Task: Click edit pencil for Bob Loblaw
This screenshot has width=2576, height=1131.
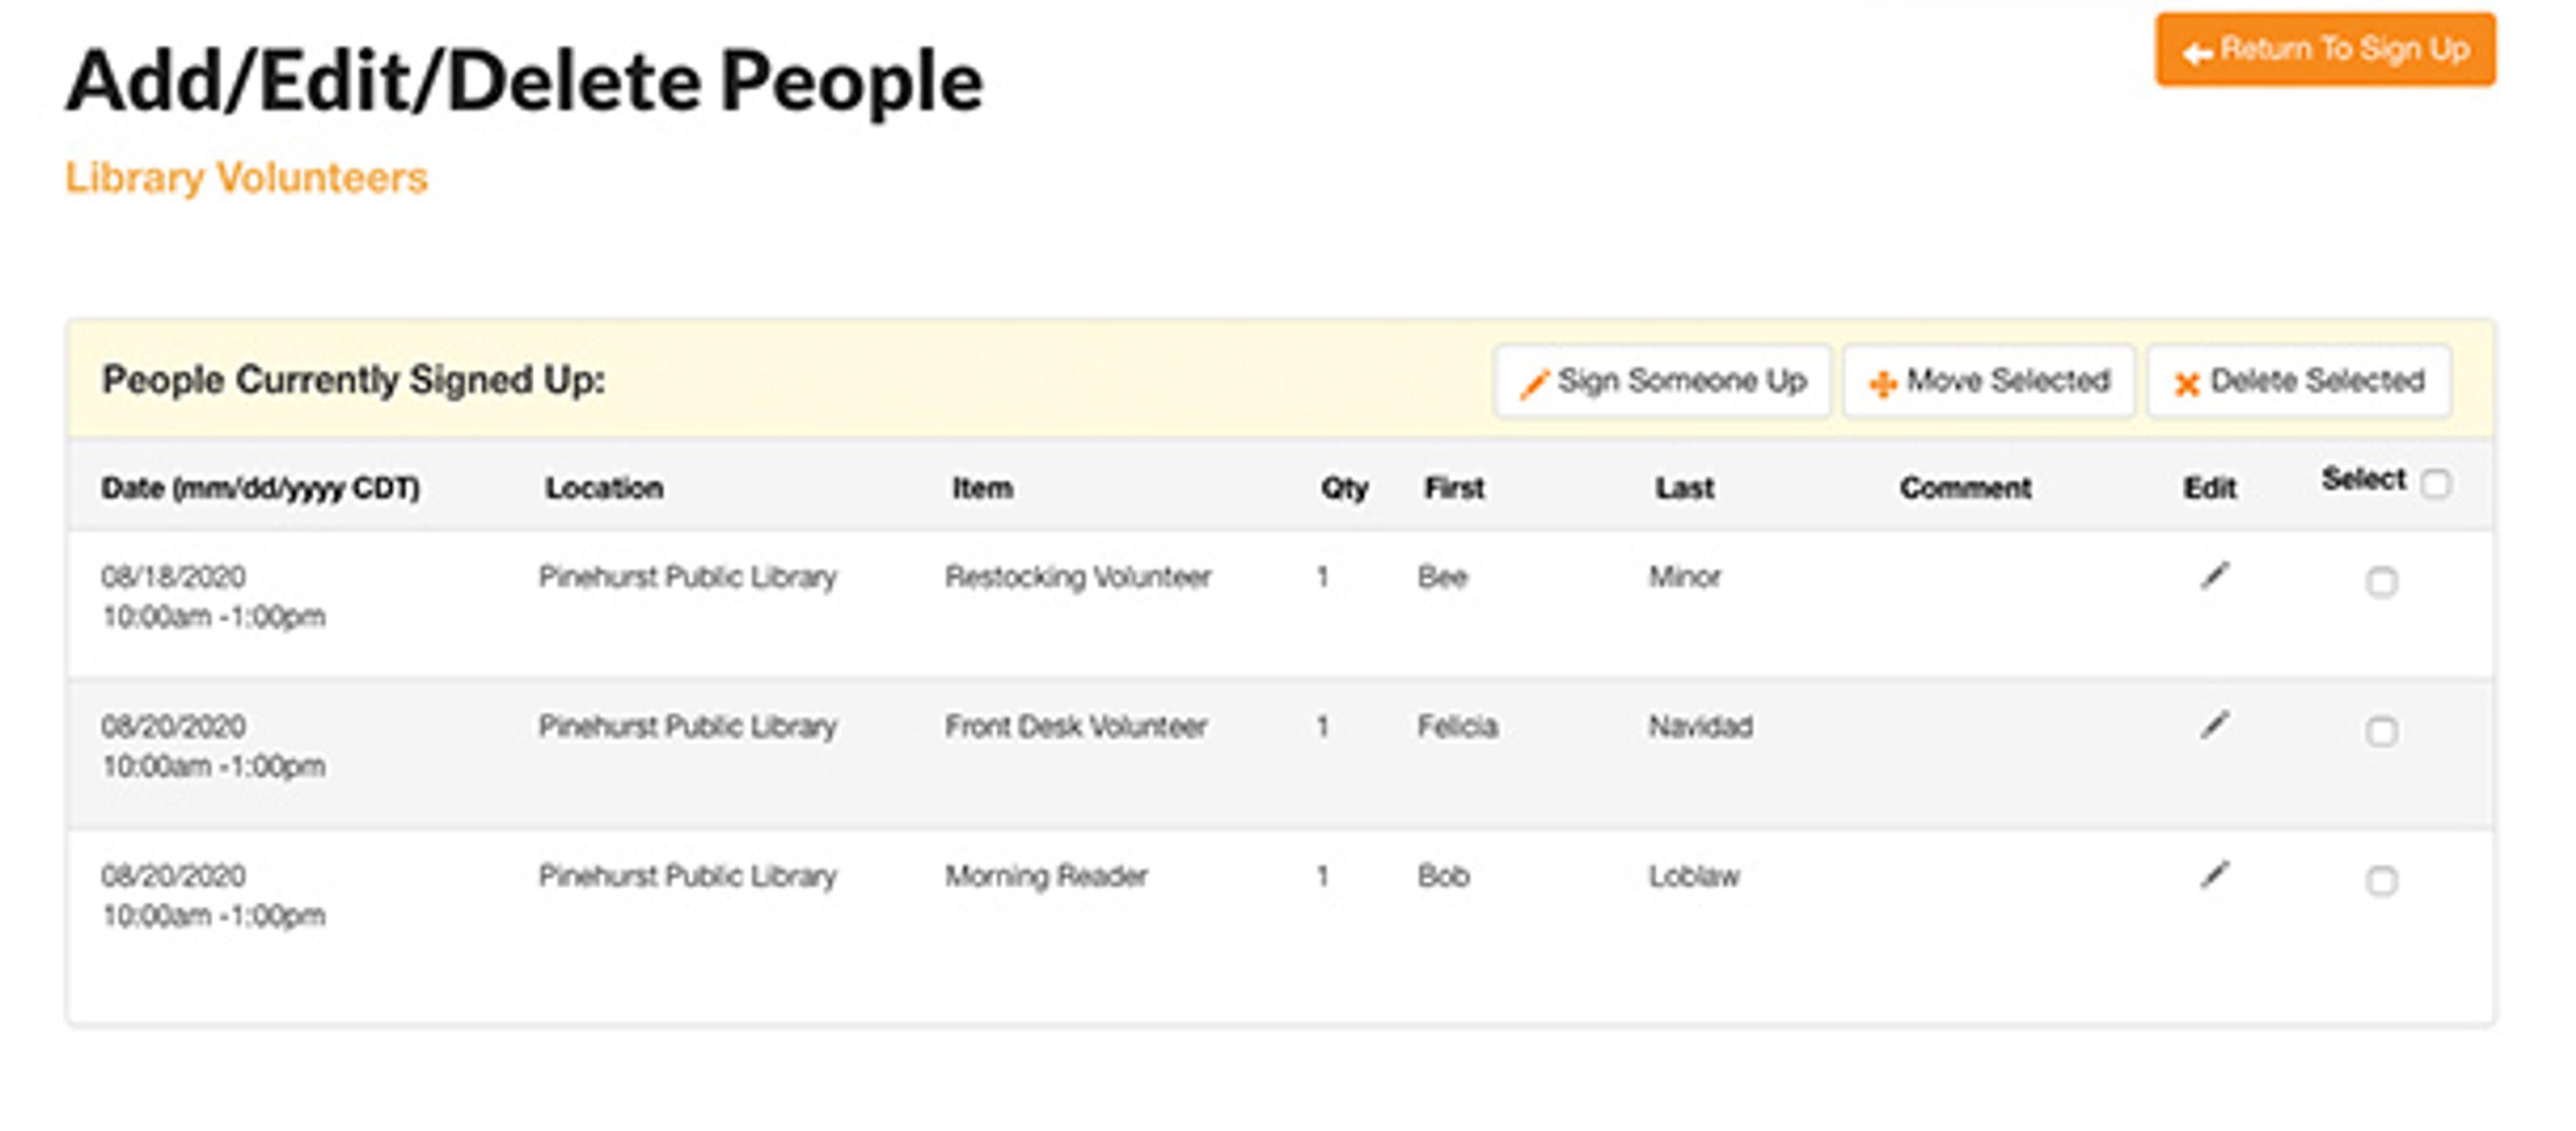Action: [x=2214, y=875]
